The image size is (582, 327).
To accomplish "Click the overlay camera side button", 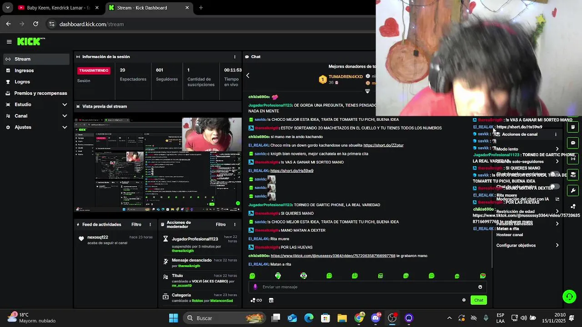I will point(573,174).
